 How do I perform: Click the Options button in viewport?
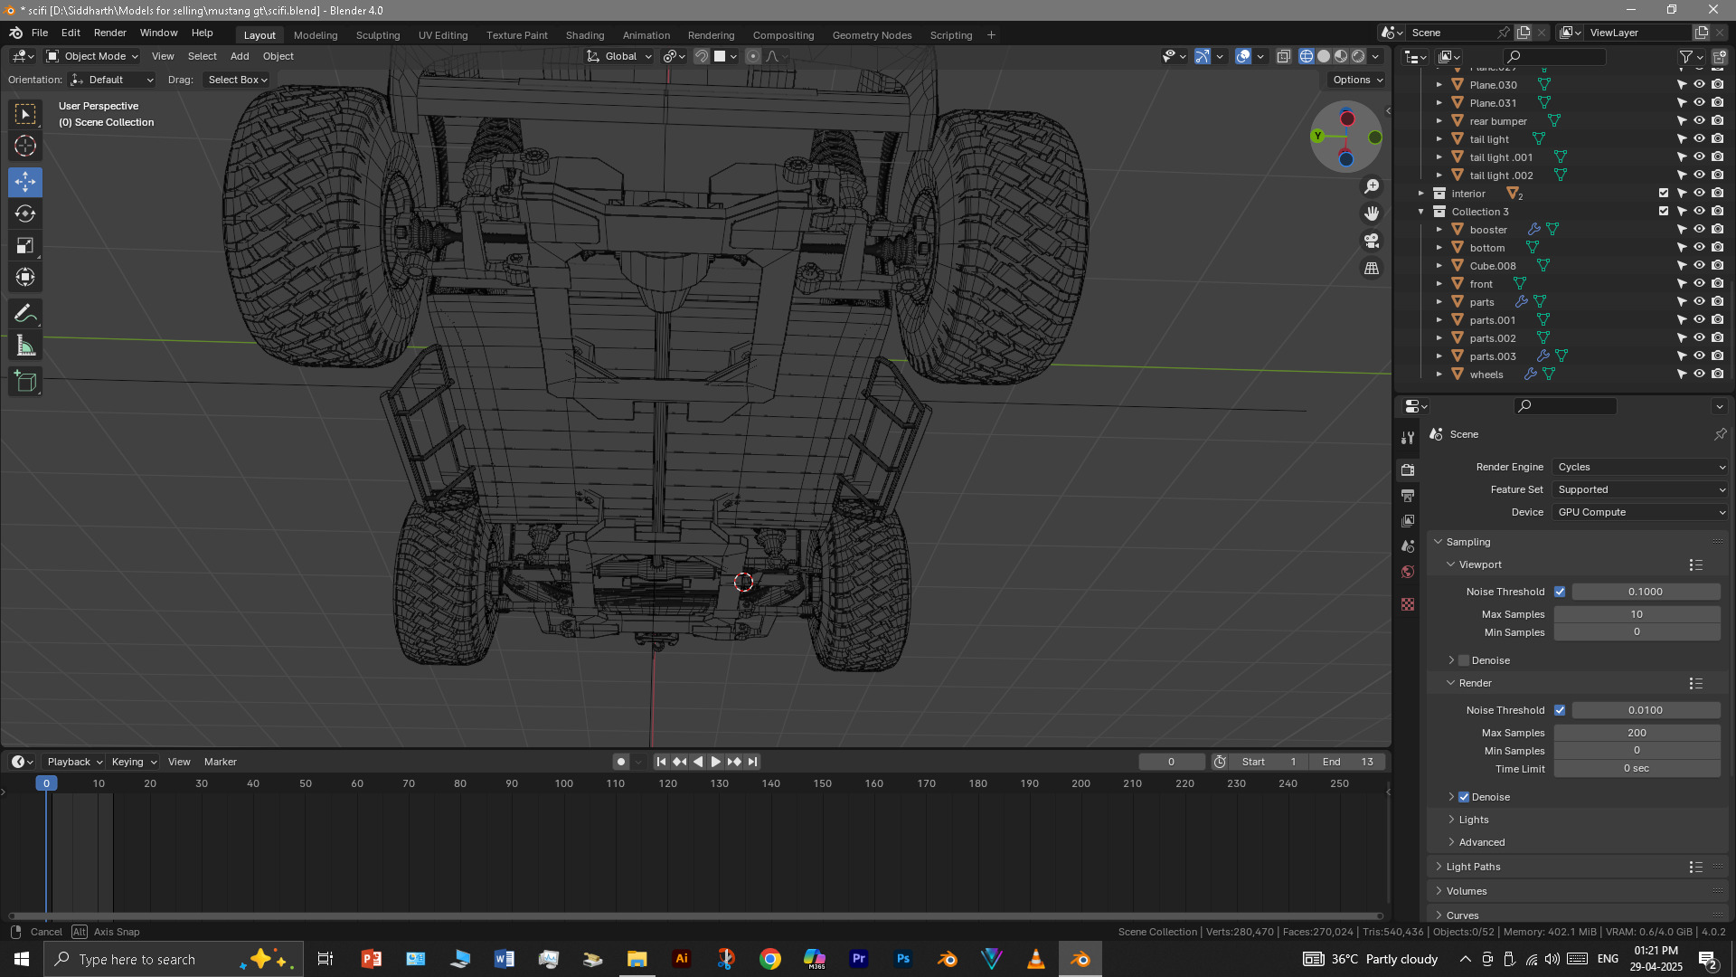click(1357, 80)
